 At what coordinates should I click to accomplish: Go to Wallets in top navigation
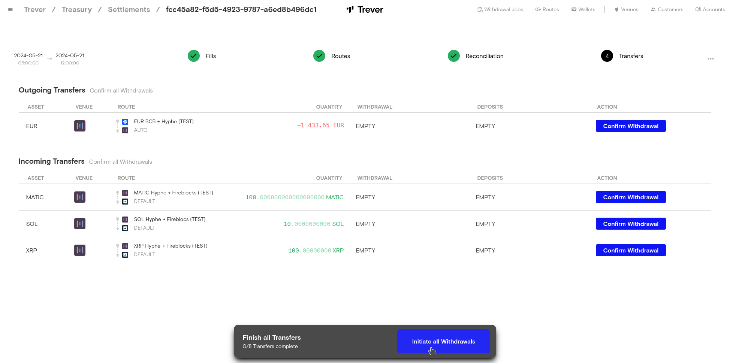pyautogui.click(x=583, y=10)
